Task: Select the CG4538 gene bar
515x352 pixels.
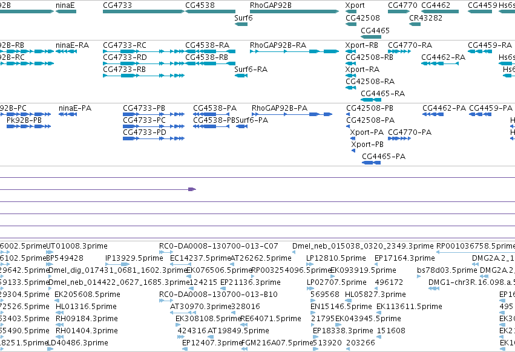Action: coord(210,11)
